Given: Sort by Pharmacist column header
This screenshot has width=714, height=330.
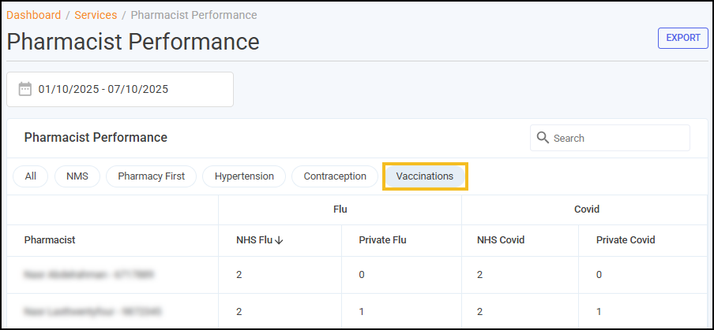Looking at the screenshot, I should pyautogui.click(x=50, y=240).
